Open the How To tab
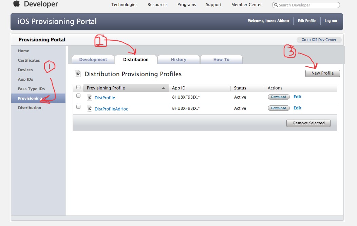357x226 pixels. (x=221, y=59)
